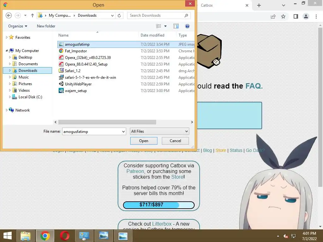
Task: Click the search magnifier icon in the dialog
Action: coord(186,15)
